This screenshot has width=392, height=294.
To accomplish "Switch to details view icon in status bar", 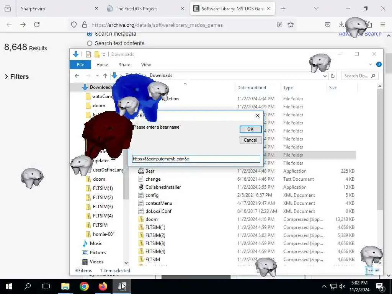I will click(369, 270).
